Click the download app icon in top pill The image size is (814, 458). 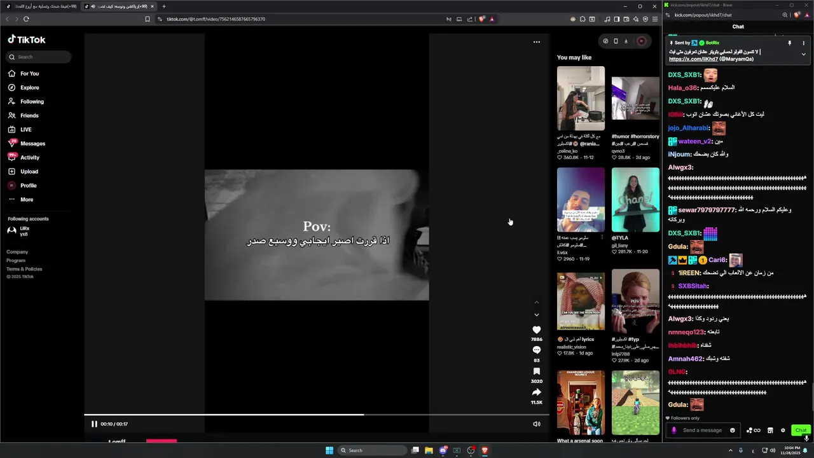pyautogui.click(x=626, y=41)
